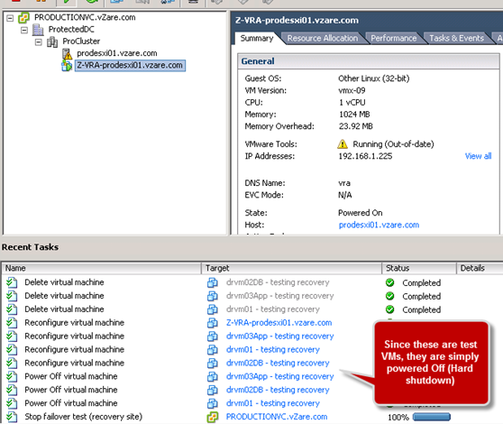Screen dimensions: 503x424
Task: Select Z-VRA-prodesxi01.vzare.com VM in the tree
Action: click(x=130, y=66)
